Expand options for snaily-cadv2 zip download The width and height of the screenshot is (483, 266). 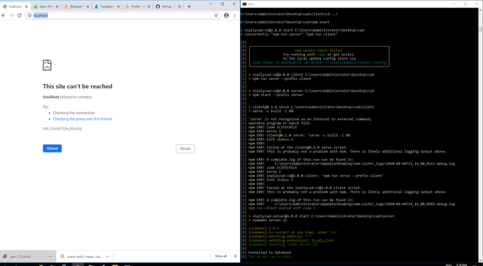[x=108, y=256]
